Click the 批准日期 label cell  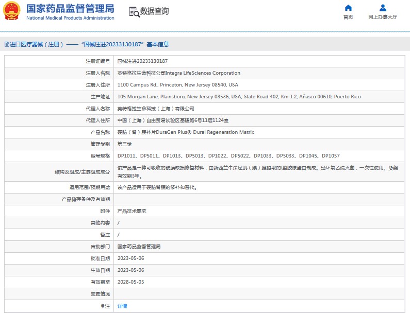[59, 258]
